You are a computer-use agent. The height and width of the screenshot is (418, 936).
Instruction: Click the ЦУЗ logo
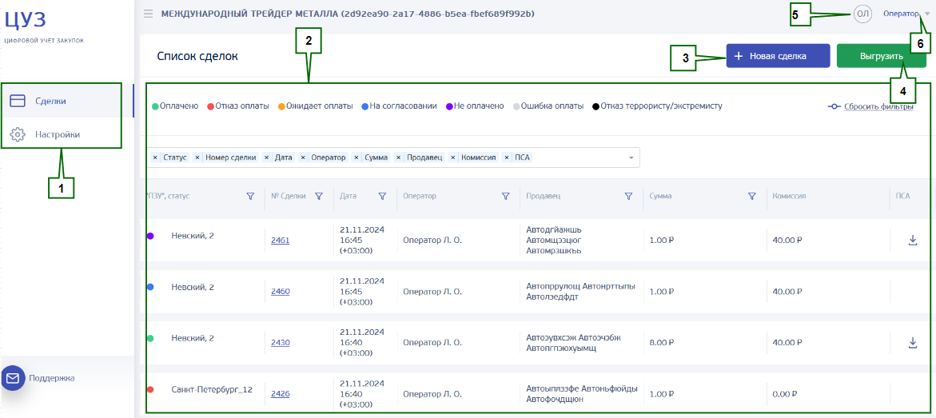(x=25, y=19)
